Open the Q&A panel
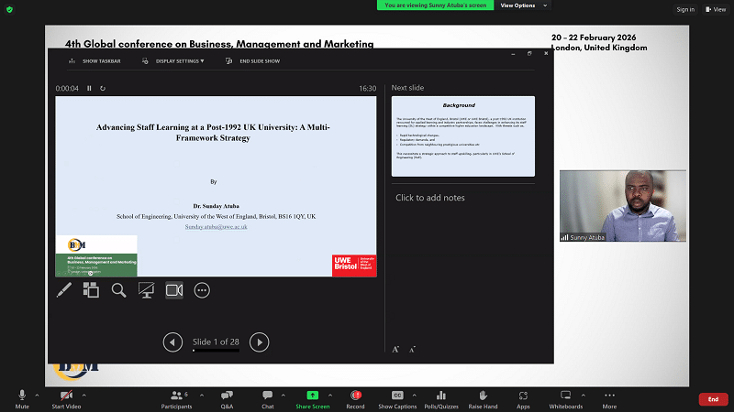Image resolution: width=734 pixels, height=412 pixels. pos(227,398)
